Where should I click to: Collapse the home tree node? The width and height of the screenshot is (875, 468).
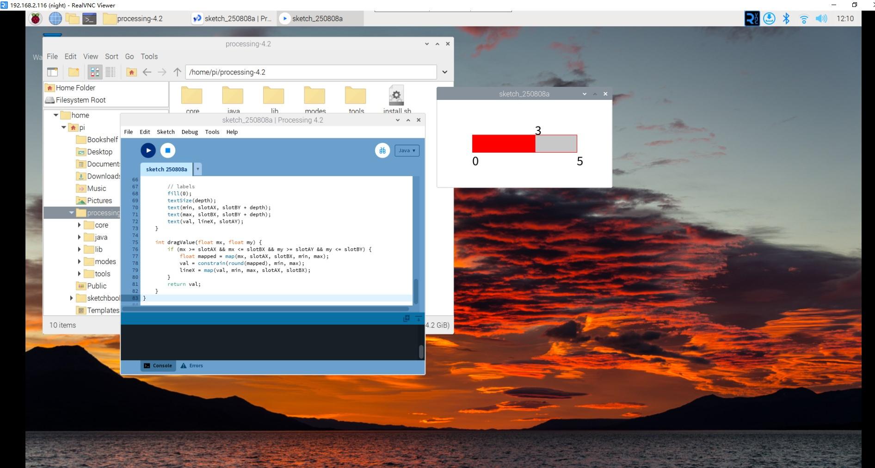(x=56, y=115)
